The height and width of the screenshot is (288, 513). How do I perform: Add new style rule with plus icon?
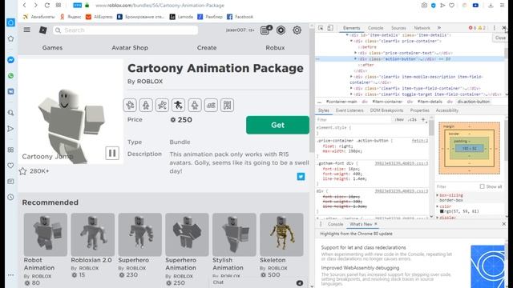point(422,120)
